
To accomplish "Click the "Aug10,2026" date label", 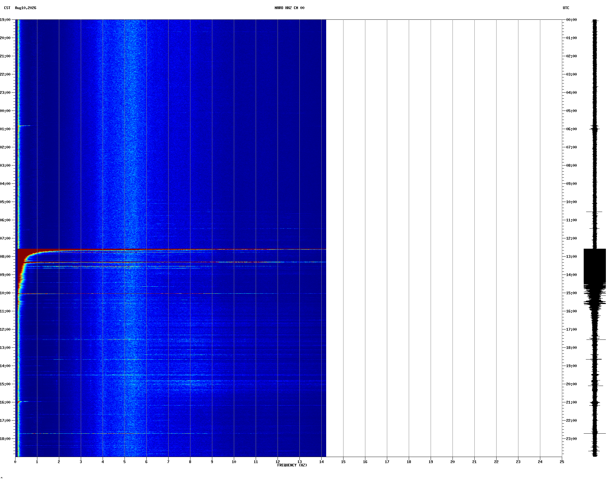I will point(26,8).
